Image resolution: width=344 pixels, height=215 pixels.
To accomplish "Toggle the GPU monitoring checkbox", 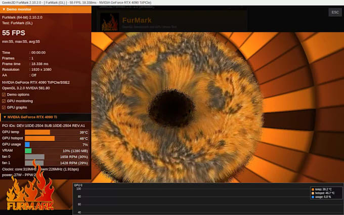I will [x=4, y=101].
